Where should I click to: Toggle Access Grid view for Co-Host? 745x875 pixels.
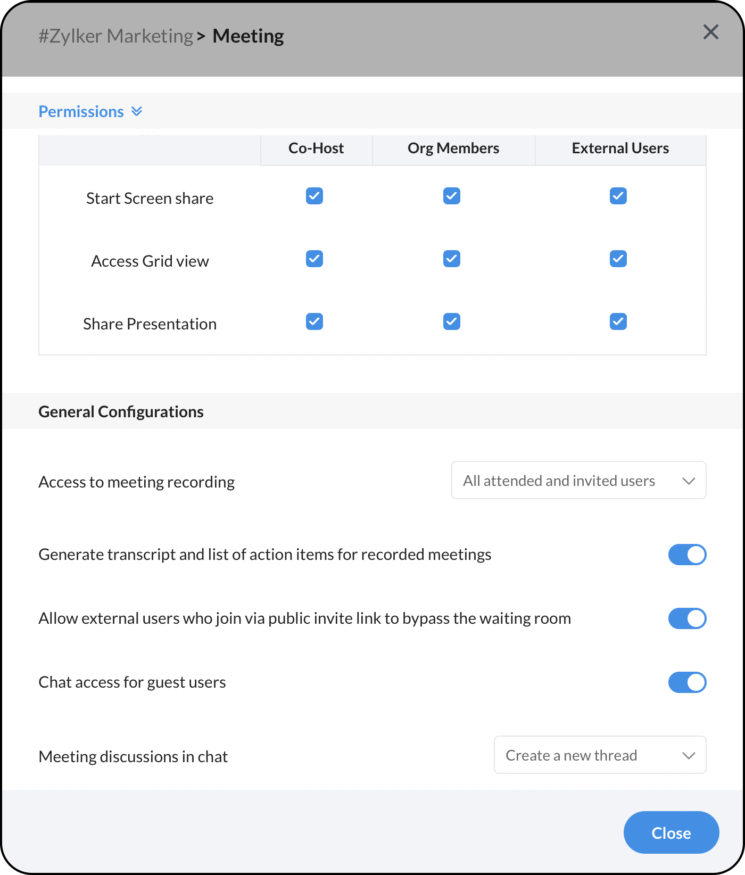pyautogui.click(x=314, y=259)
